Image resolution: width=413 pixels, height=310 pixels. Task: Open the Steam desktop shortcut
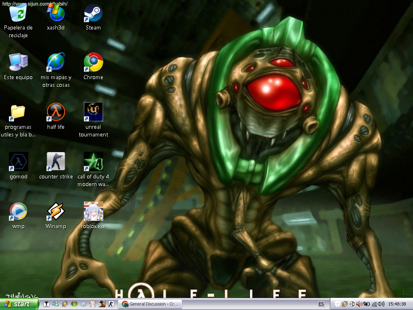pos(93,13)
